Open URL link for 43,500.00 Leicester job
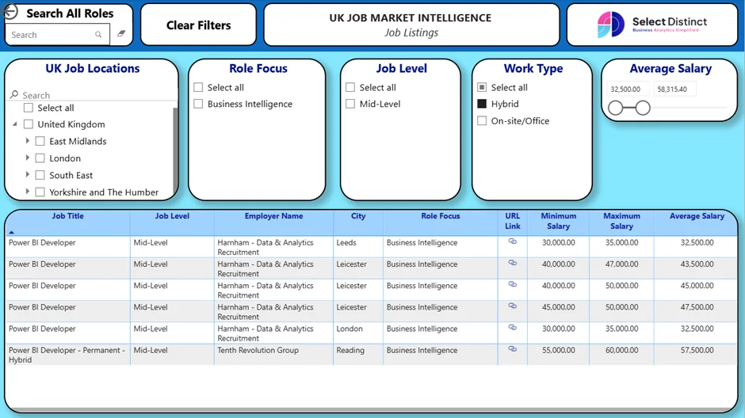Viewport: 745px width, 418px height. point(512,263)
